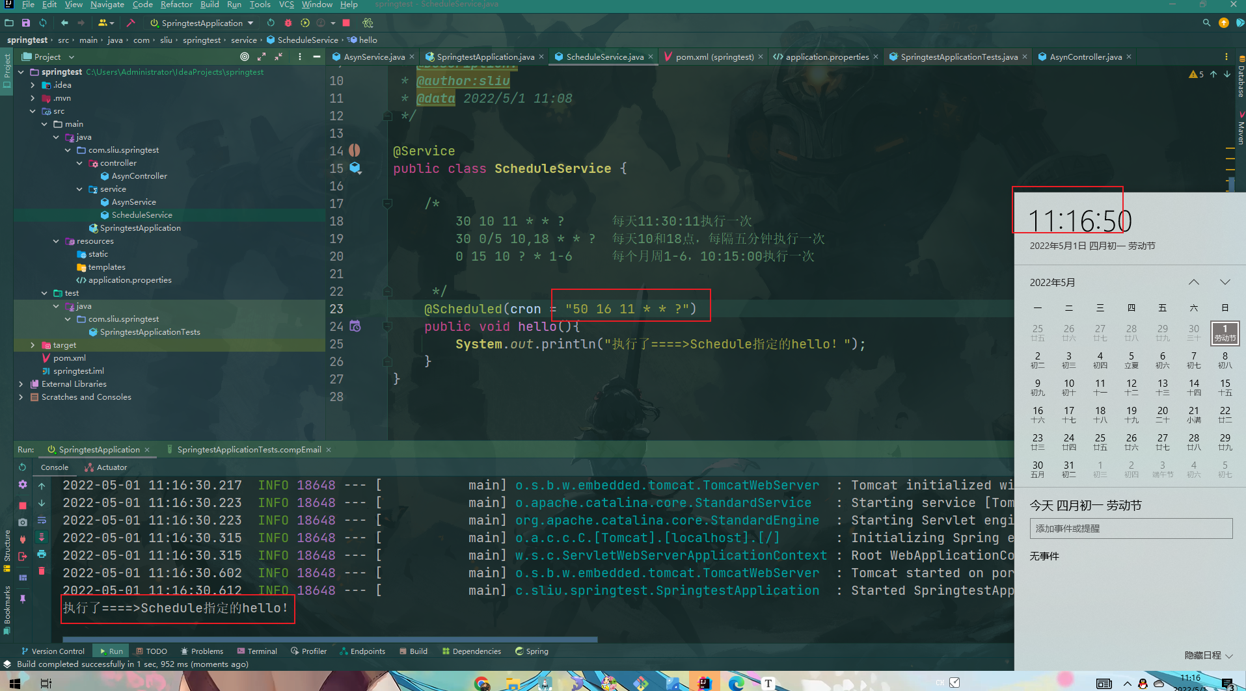Launch Chrome from the taskbar

pos(482,683)
